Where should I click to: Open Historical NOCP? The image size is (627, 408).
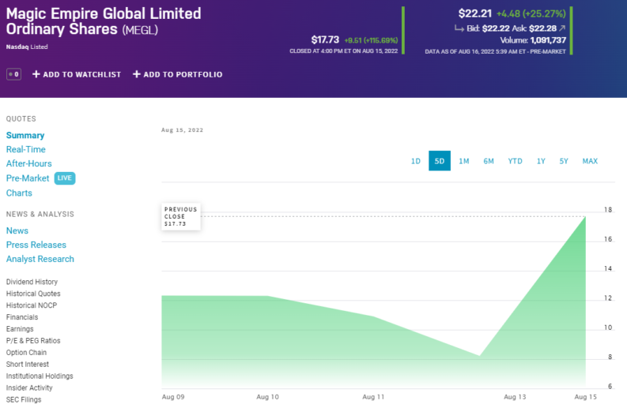tap(32, 305)
